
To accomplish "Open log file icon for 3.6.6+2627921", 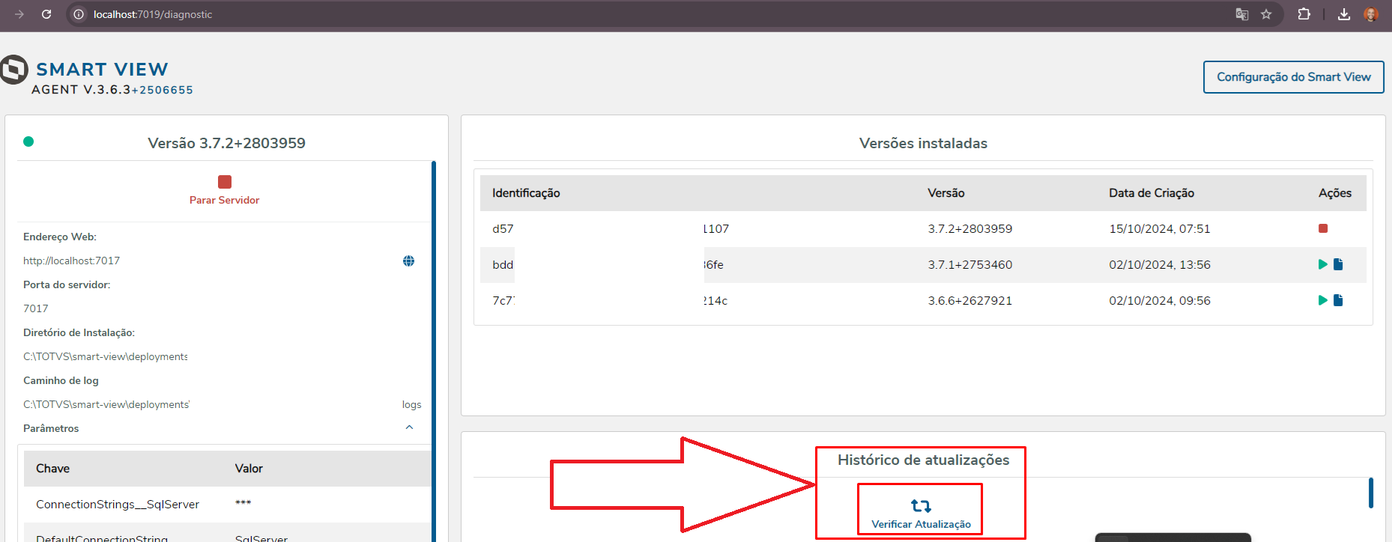I will pos(1338,300).
